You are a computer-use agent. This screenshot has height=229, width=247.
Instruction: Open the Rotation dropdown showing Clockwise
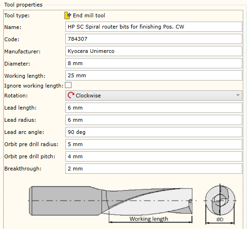(x=154, y=96)
